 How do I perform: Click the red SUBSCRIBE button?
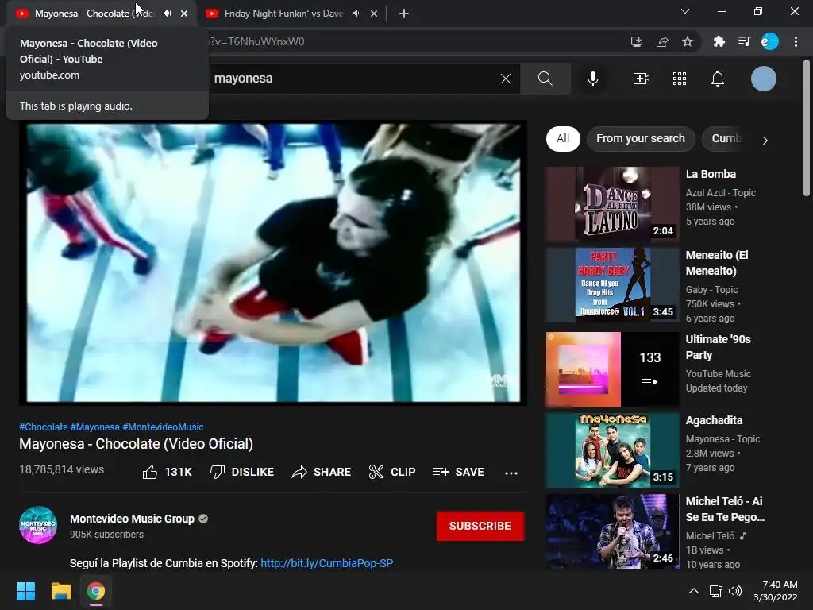coord(480,526)
